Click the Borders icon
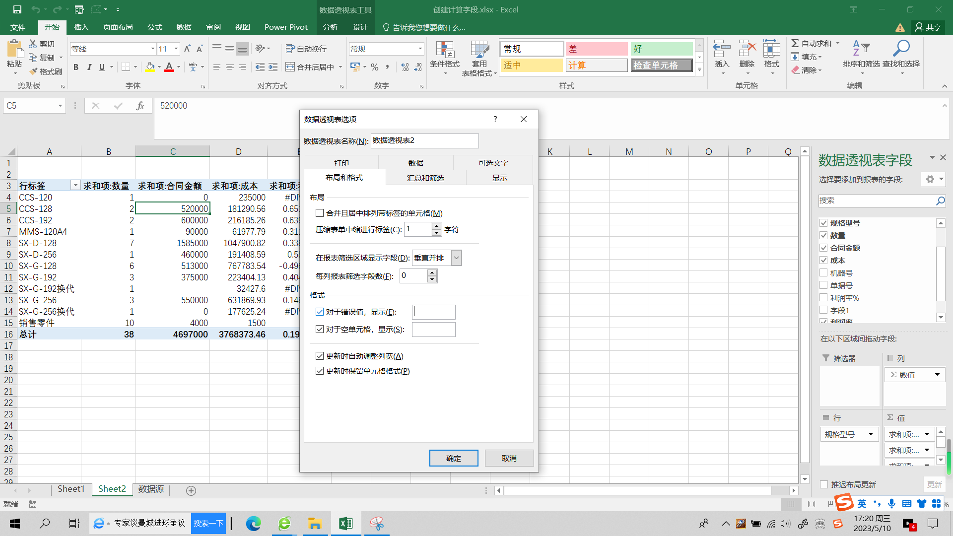 [126, 67]
